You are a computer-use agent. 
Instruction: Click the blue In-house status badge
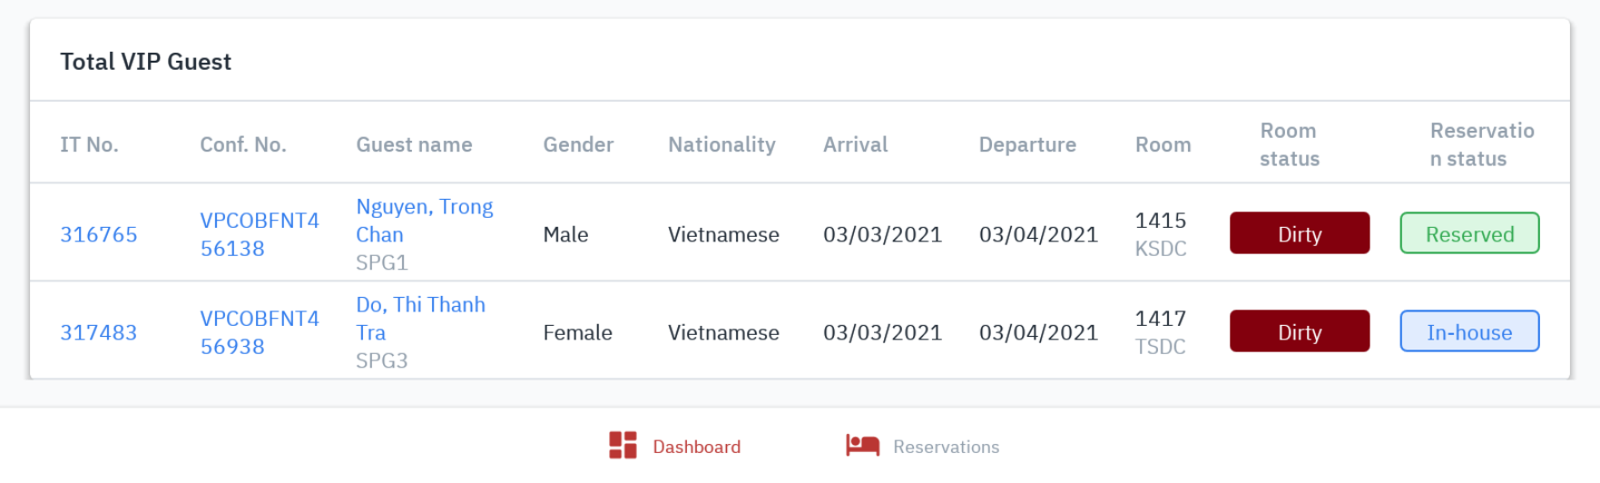(x=1469, y=331)
